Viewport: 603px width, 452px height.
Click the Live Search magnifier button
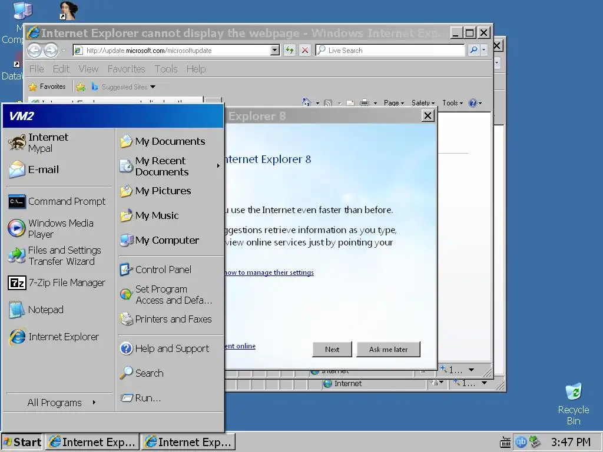474,51
